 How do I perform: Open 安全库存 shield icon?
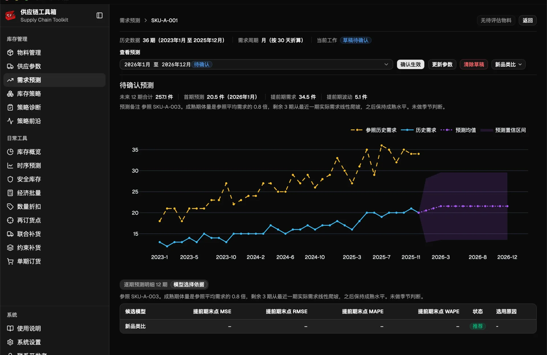tap(10, 179)
